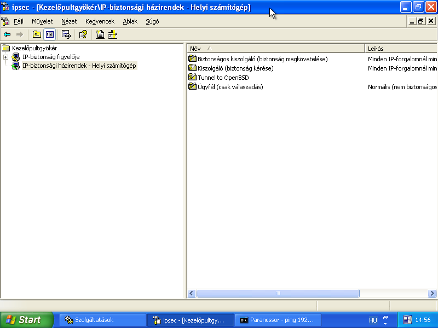Viewport: 438px width, 328px height.
Task: Sort by the Leírás column header
Action: click(x=401, y=49)
